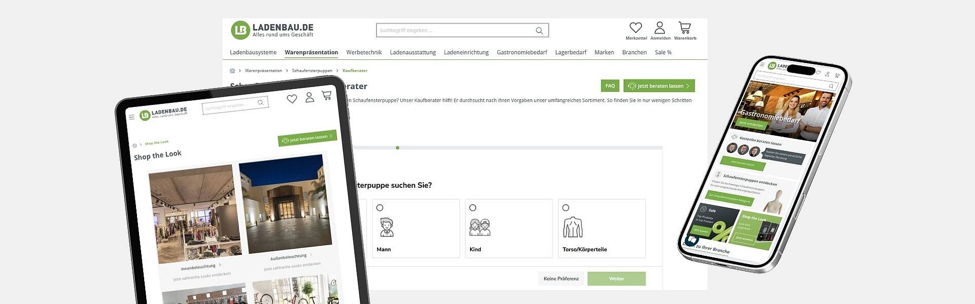The image size is (975, 304).
Task: Click the magnifier icon in desktop search bar
Action: (x=539, y=31)
